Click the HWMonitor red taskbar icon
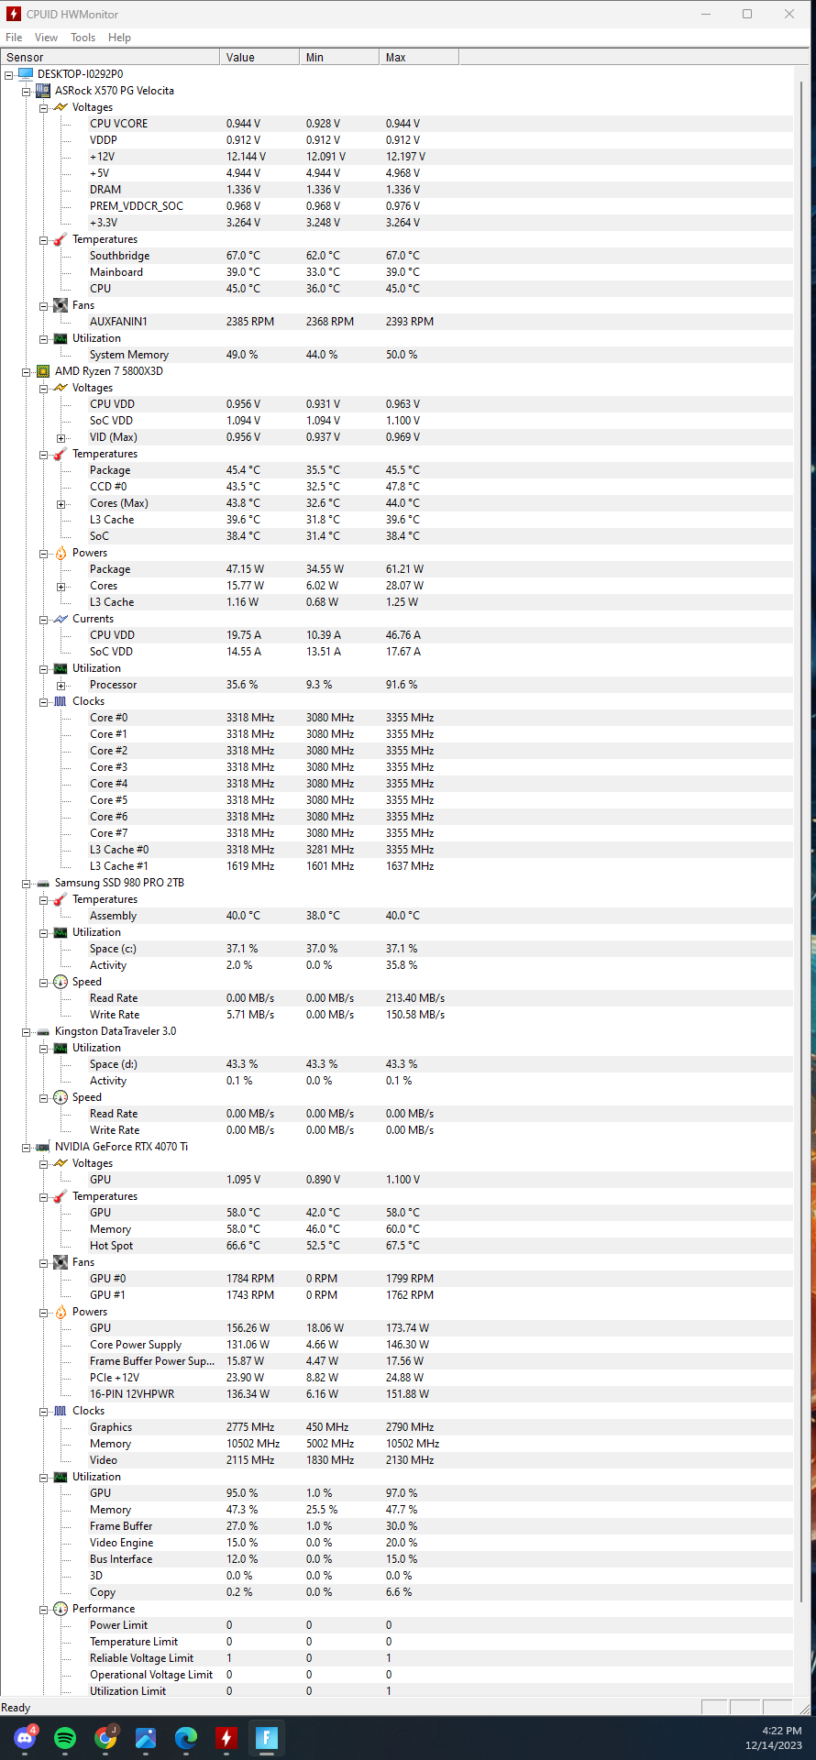The width and height of the screenshot is (816, 1760). pyautogui.click(x=226, y=1737)
